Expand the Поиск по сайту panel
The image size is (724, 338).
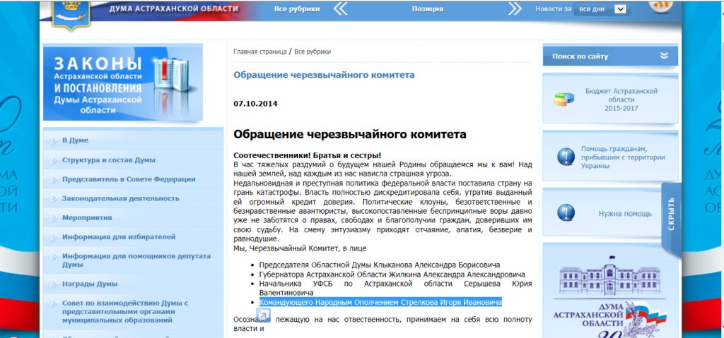(610, 56)
